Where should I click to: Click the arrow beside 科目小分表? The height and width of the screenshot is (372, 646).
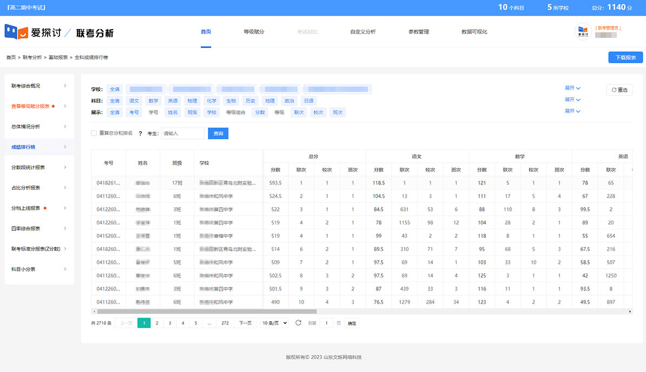click(65, 269)
